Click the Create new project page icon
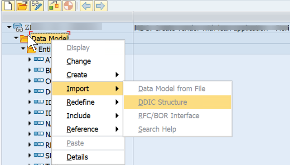The image size is (290, 165). point(8,6)
